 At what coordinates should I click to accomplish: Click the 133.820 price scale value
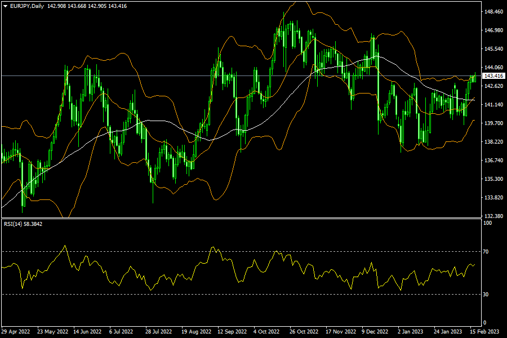pyautogui.click(x=493, y=198)
